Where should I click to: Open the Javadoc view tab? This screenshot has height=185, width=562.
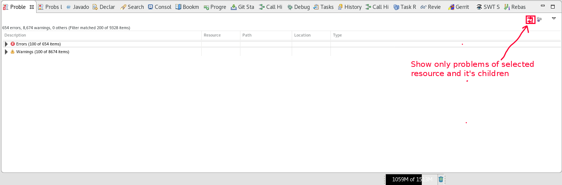78,7
